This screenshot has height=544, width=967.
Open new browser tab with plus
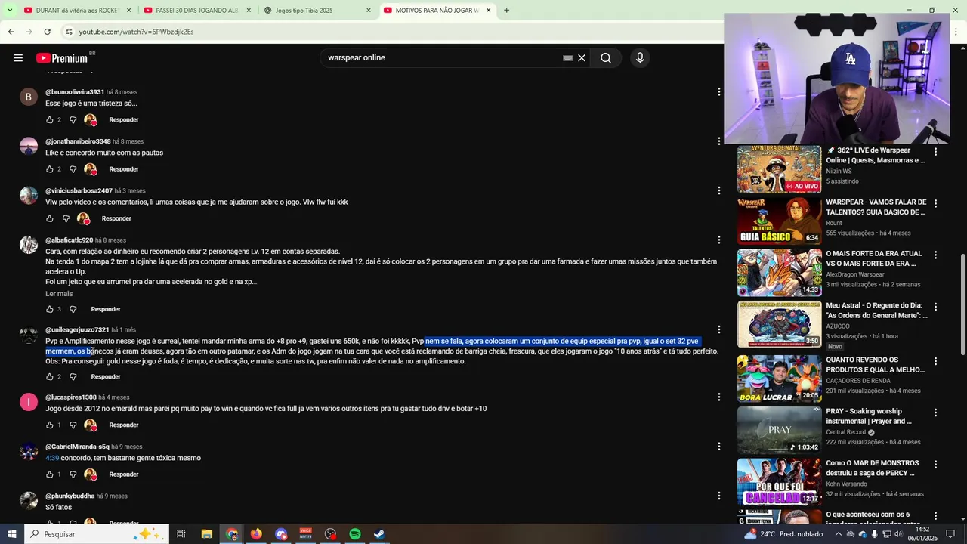506,11
